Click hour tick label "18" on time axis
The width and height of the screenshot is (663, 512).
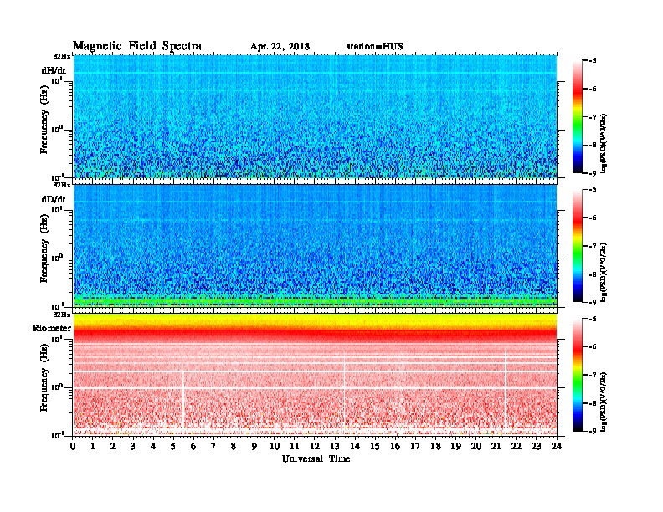click(436, 446)
